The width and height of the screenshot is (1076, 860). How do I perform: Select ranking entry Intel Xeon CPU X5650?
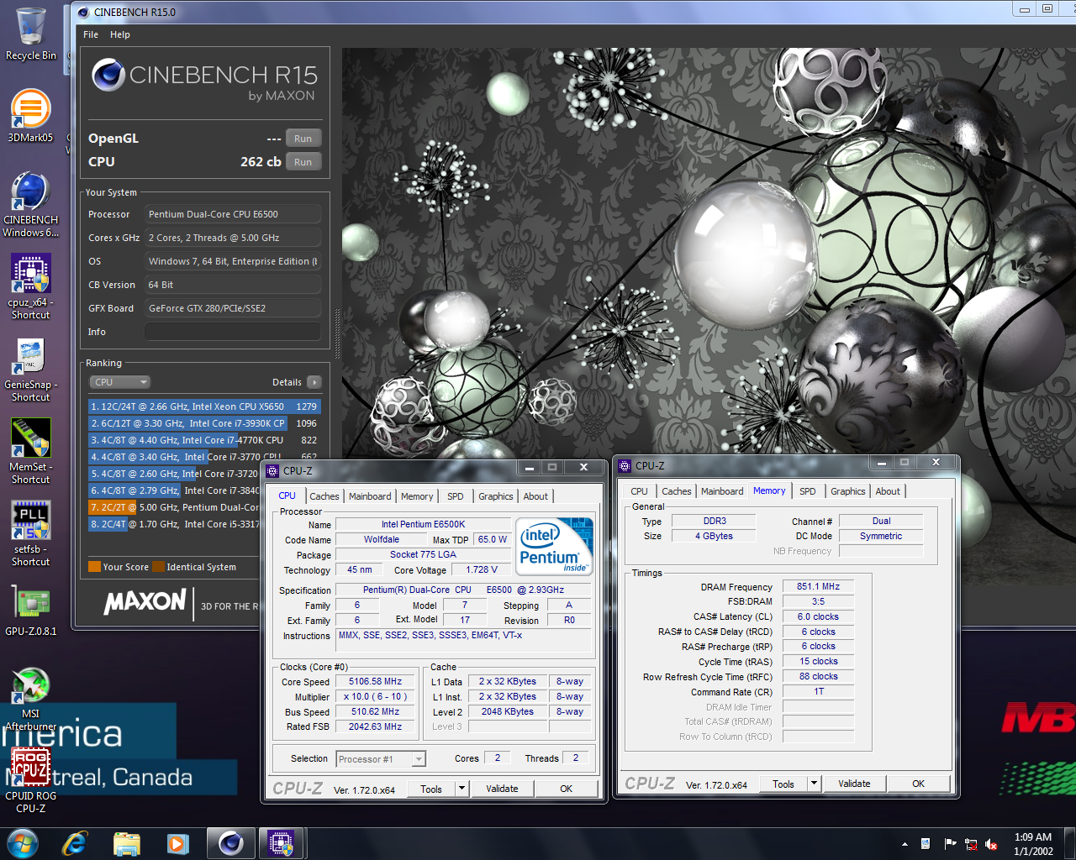(205, 406)
